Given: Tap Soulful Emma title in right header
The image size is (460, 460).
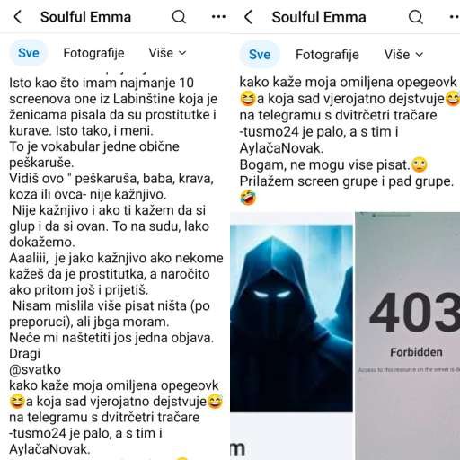Looking at the screenshot, I should pyautogui.click(x=319, y=17).
